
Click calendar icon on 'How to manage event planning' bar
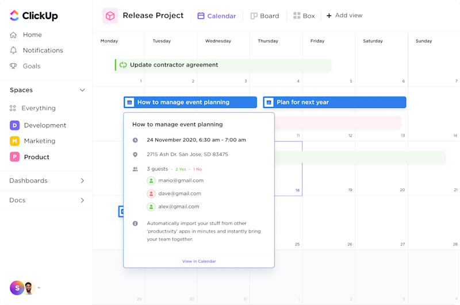130,102
